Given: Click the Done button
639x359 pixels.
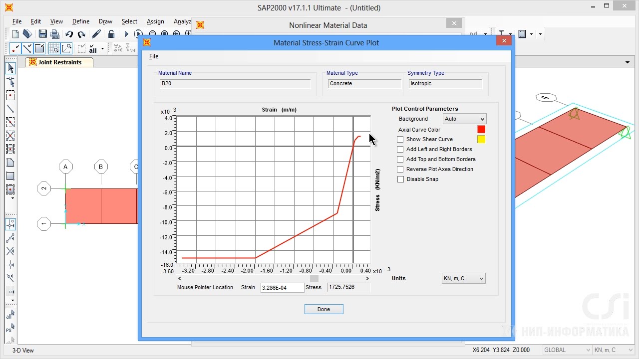Looking at the screenshot, I should [x=324, y=309].
